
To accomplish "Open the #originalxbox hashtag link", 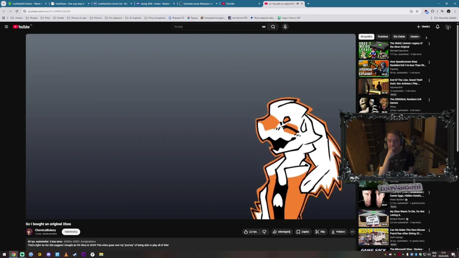I will click(88, 242).
